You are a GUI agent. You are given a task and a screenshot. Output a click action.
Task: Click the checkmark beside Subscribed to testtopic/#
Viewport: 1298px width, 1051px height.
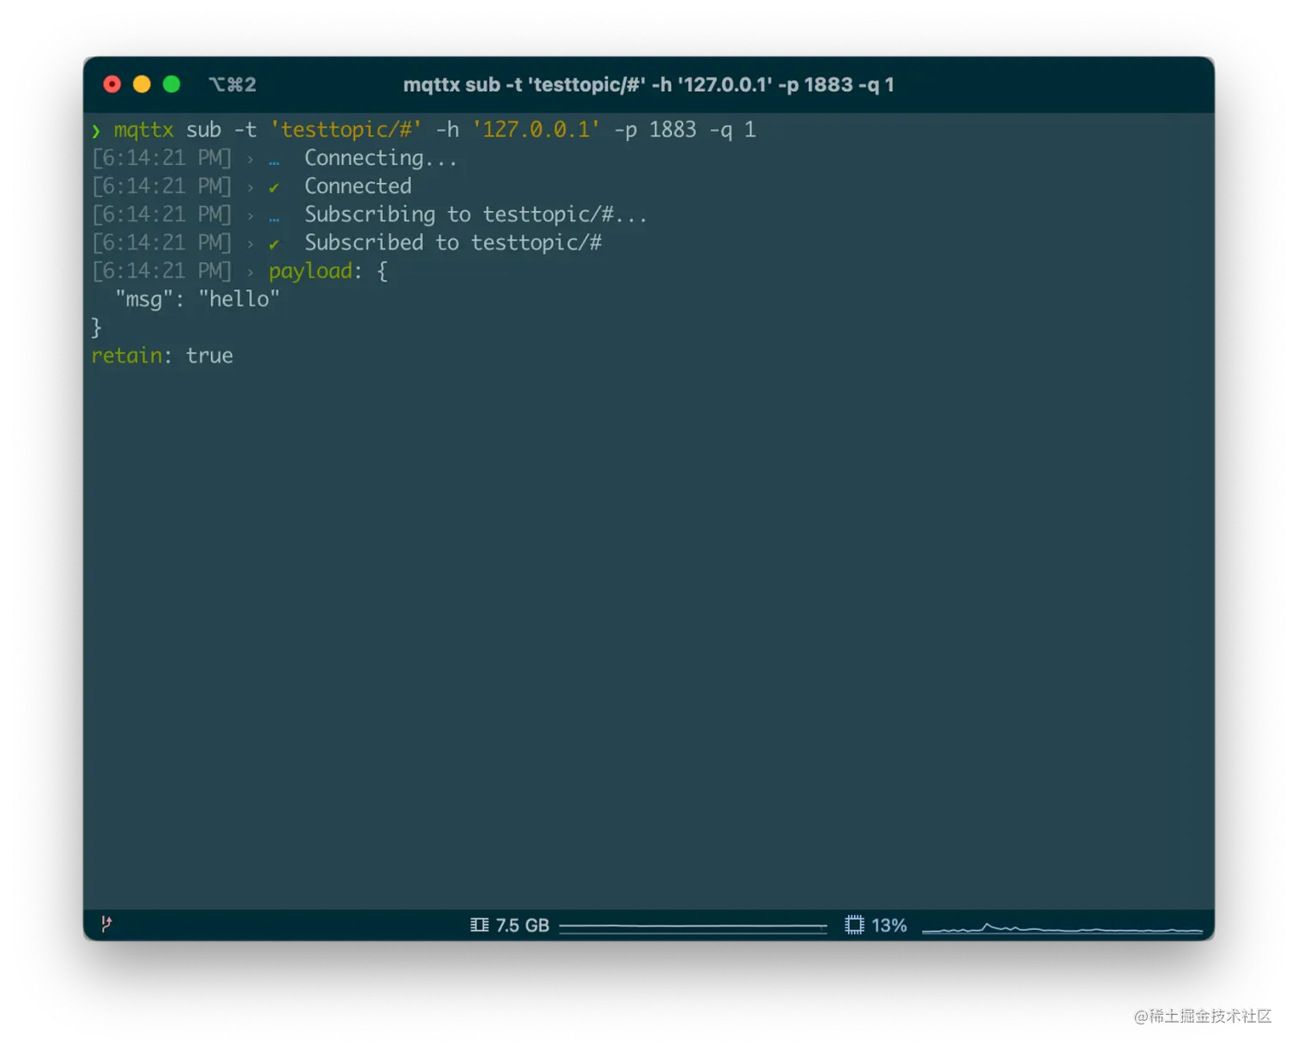(274, 243)
